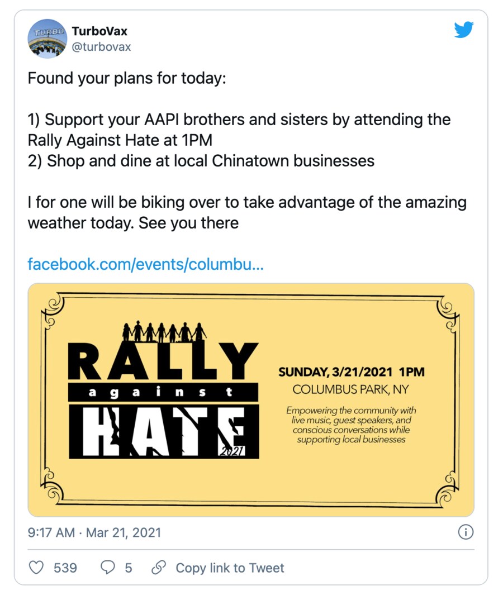Click the 9:17 AM · Mar 21, 2021 timestamp
Screen dimensions: 503x600
94,532
